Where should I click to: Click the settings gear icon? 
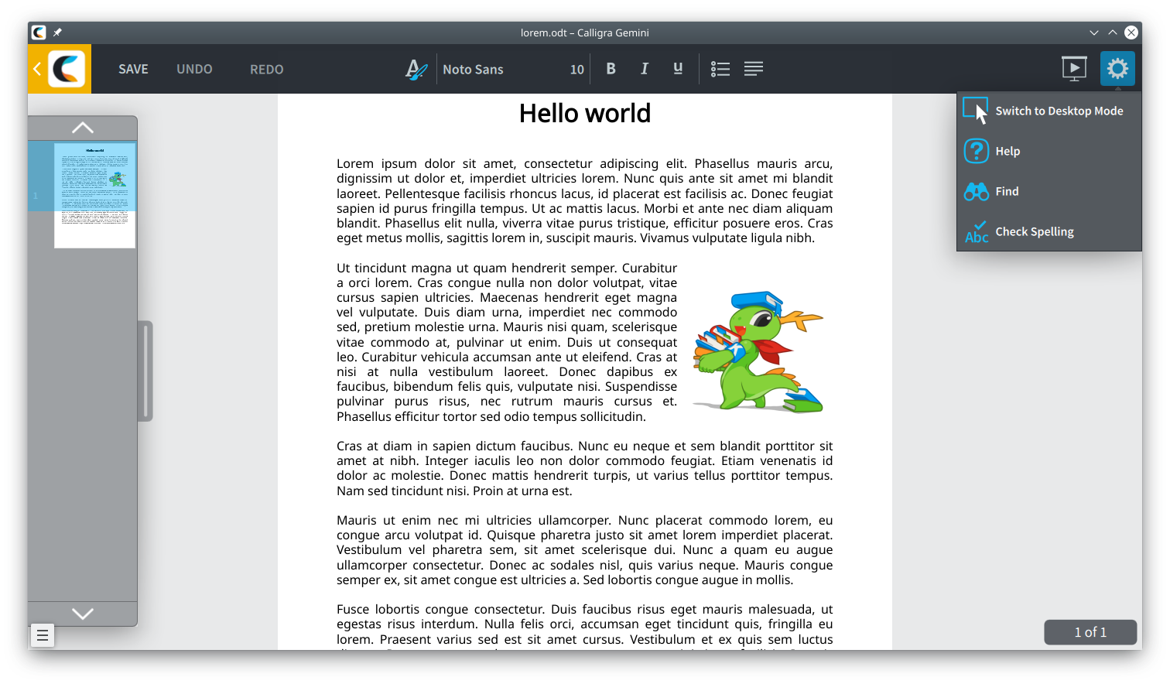coord(1117,69)
